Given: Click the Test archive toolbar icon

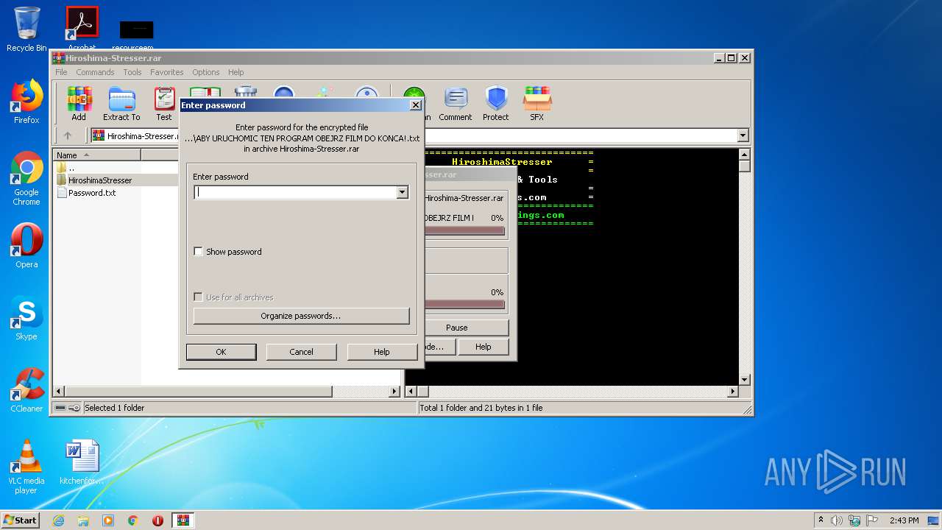Looking at the screenshot, I should (x=164, y=104).
